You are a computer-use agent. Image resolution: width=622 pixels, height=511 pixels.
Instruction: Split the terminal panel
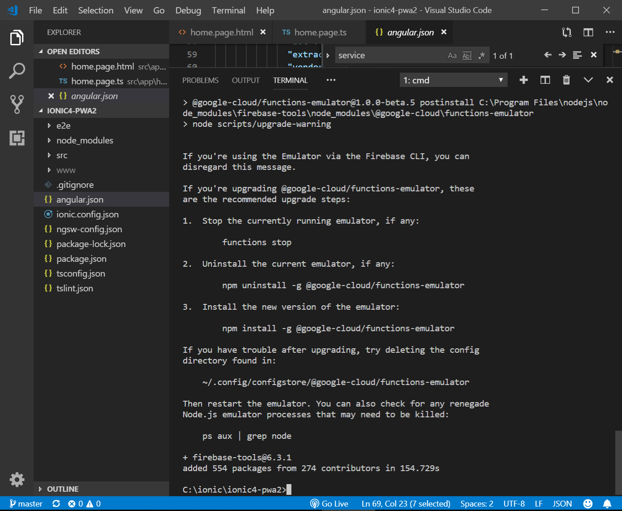545,80
